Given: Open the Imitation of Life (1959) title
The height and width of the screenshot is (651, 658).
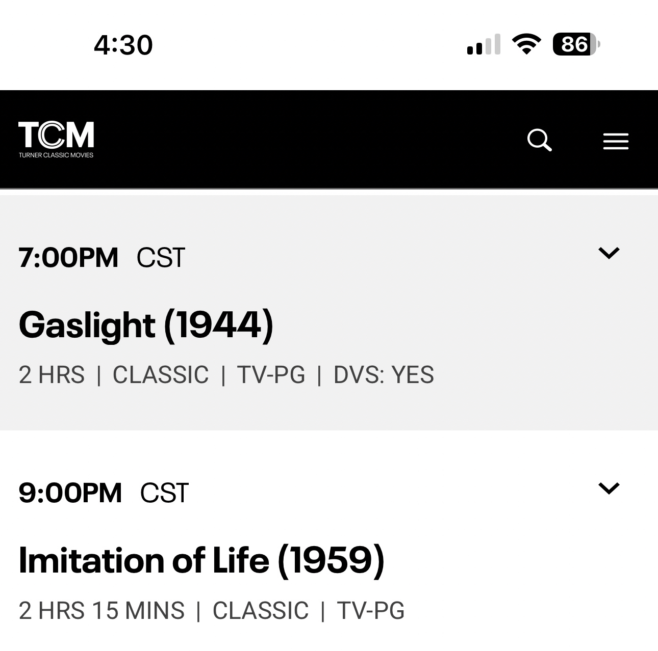Looking at the screenshot, I should tap(201, 560).
